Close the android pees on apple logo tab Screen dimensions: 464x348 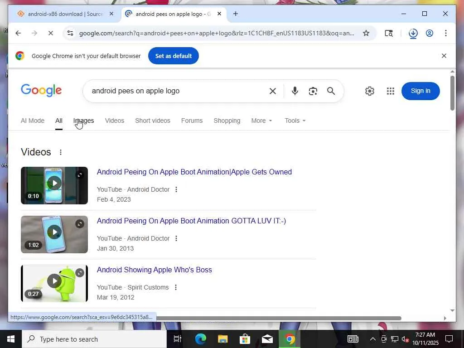coord(219,14)
